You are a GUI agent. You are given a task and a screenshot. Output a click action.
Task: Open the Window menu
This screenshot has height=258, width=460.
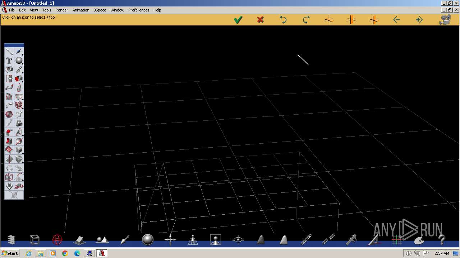tap(117, 10)
